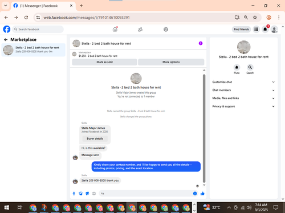Open the account profile avatar menu
Viewport: 285px width, 213px height.
tap(274, 30)
